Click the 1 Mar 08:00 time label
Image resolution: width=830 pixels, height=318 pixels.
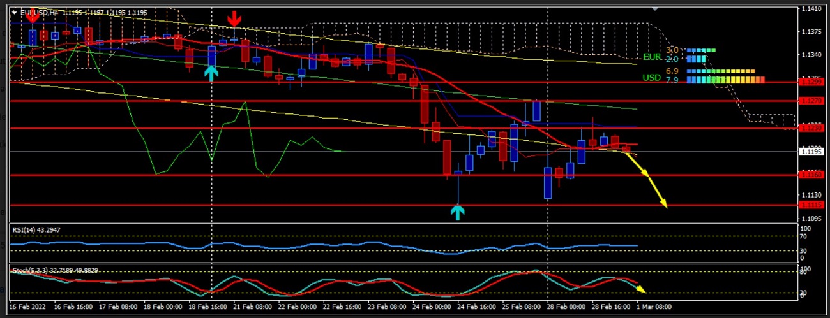654,306
